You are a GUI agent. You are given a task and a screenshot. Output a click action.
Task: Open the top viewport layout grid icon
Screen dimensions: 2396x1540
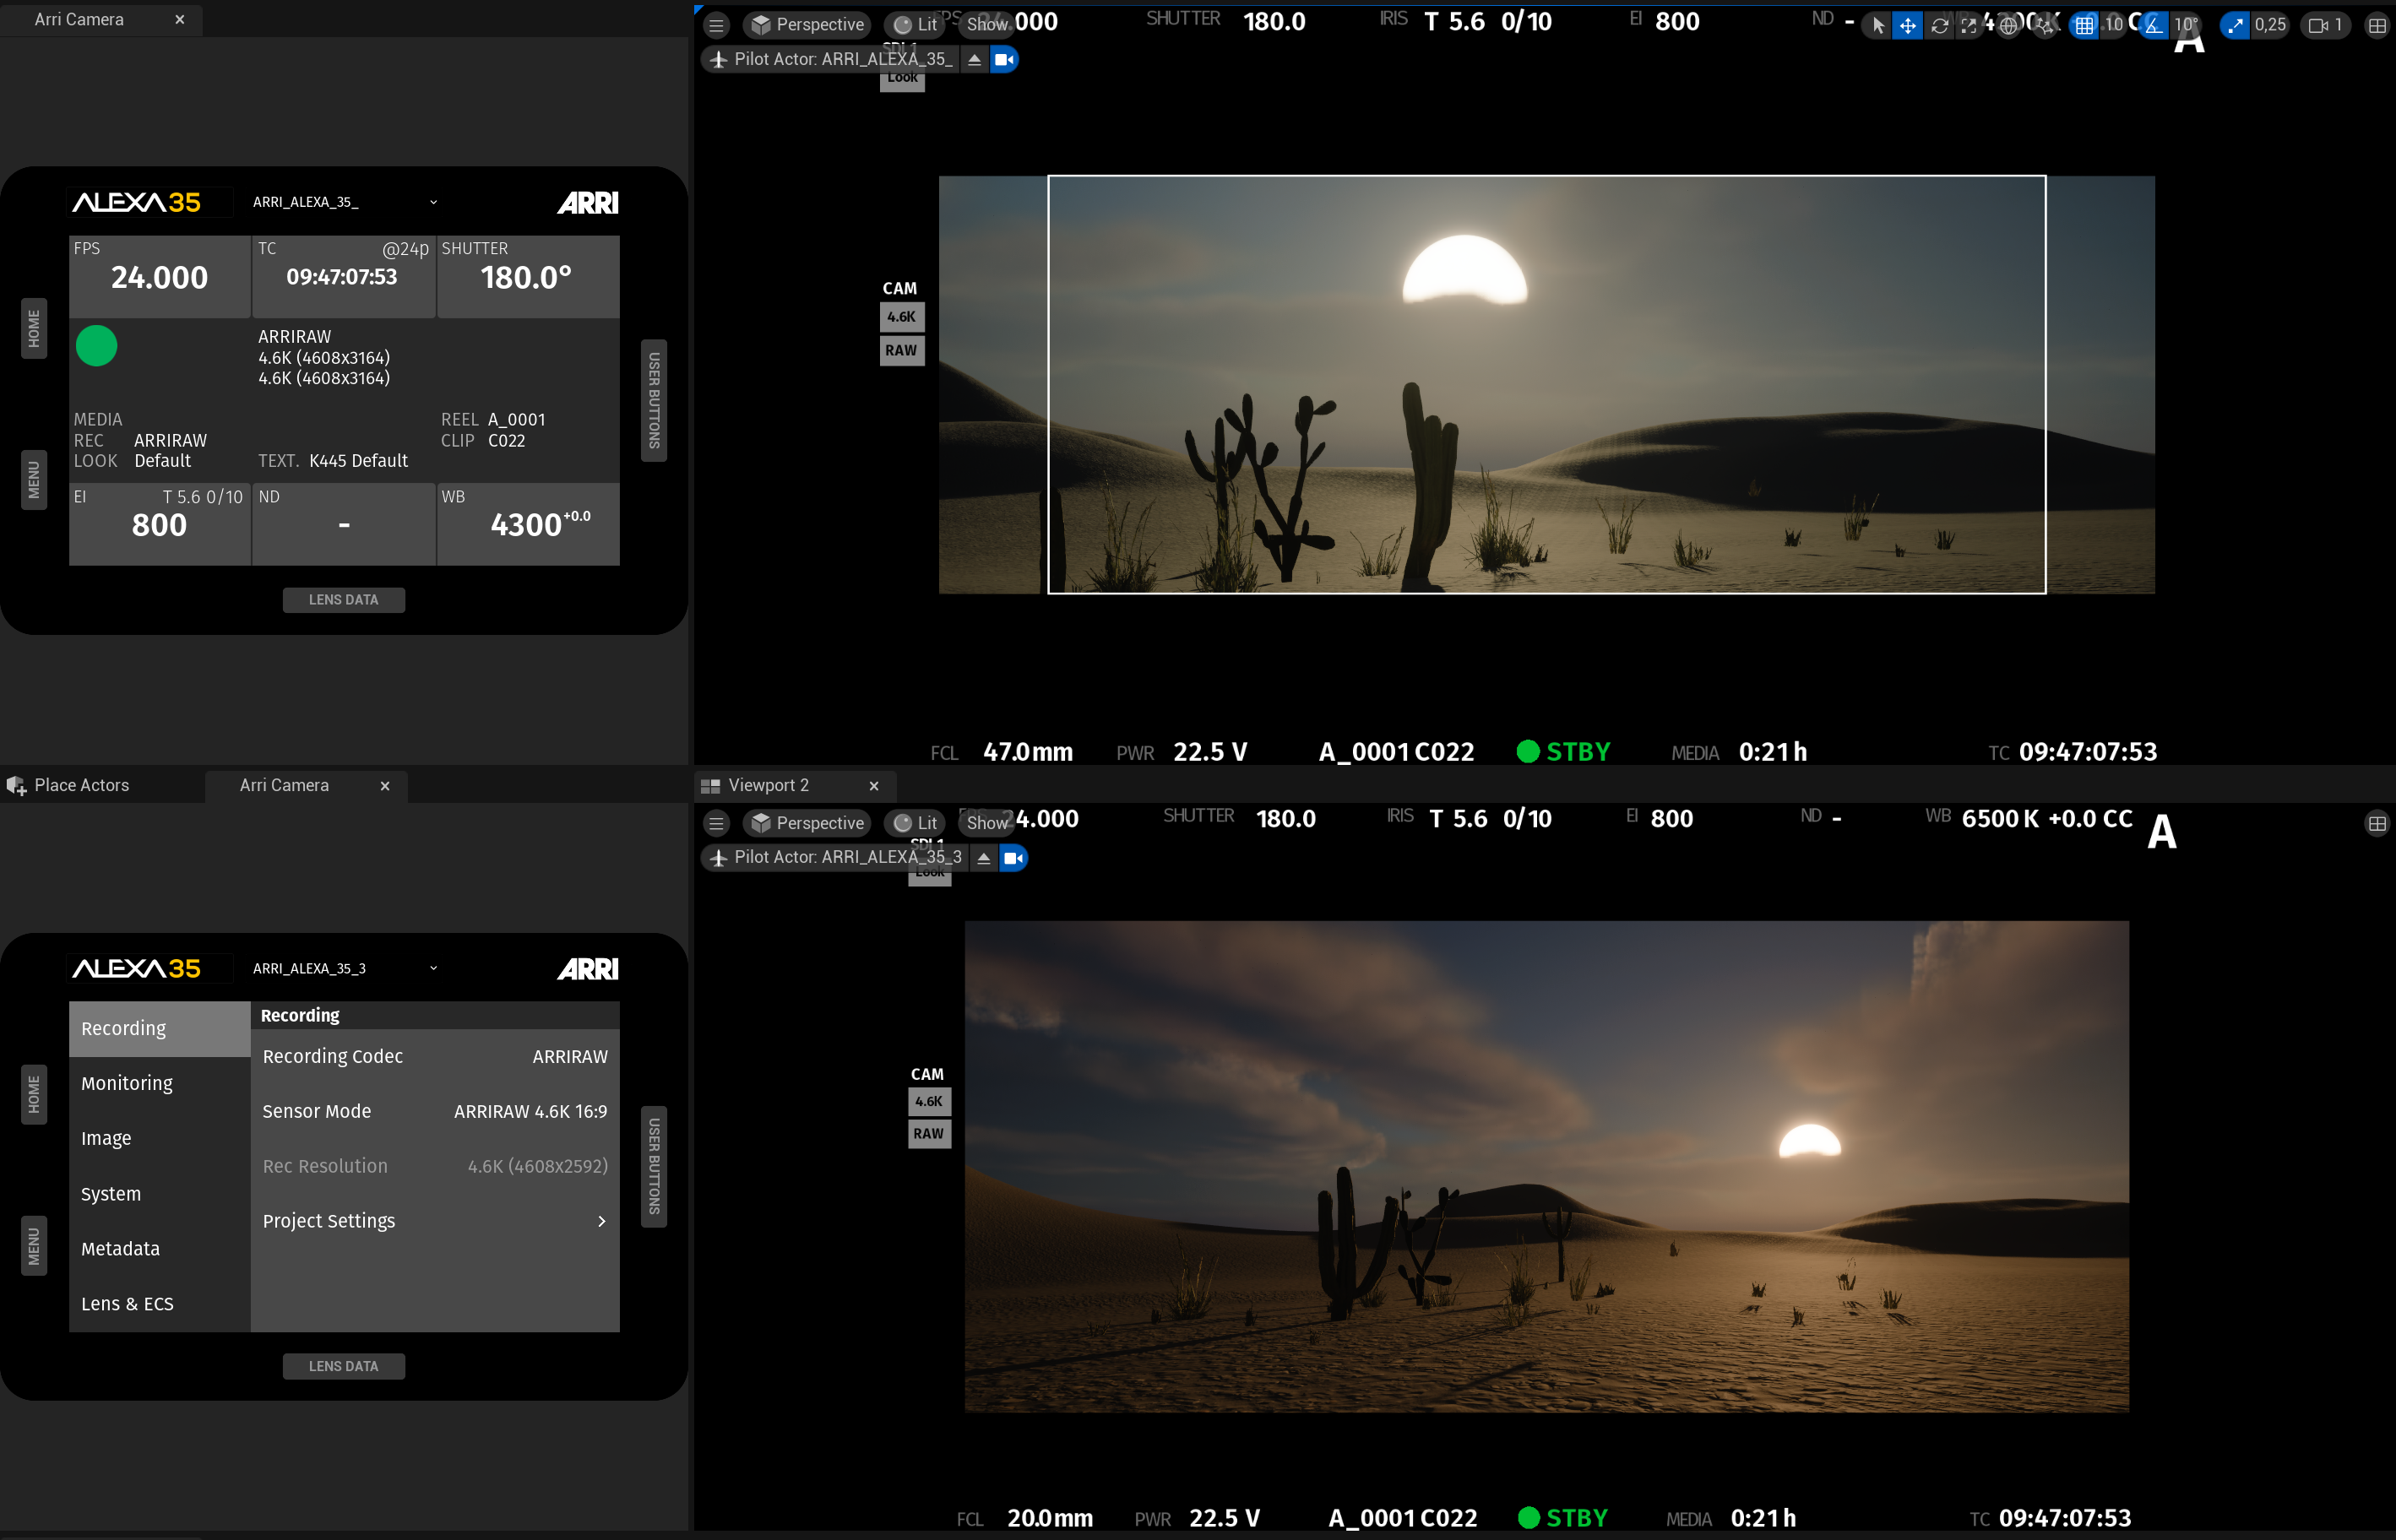pos(2377,26)
